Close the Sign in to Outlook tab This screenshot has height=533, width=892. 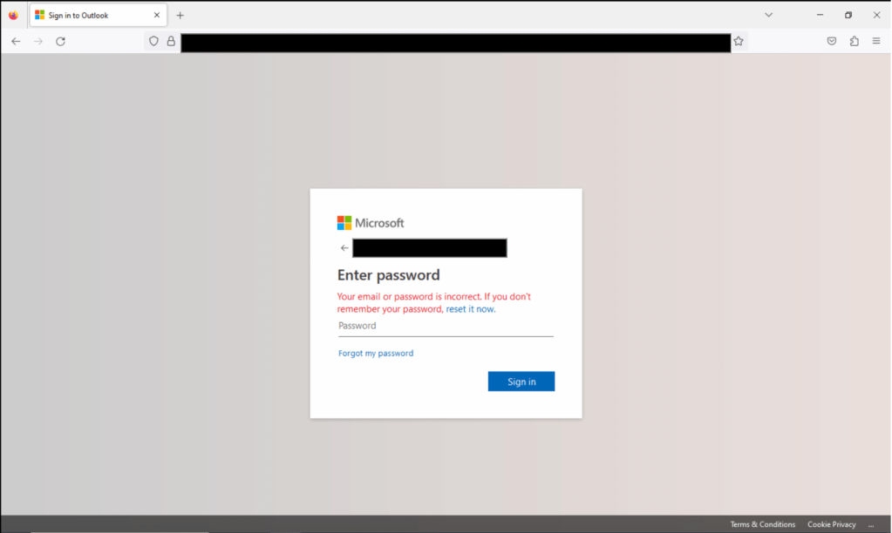click(x=156, y=16)
